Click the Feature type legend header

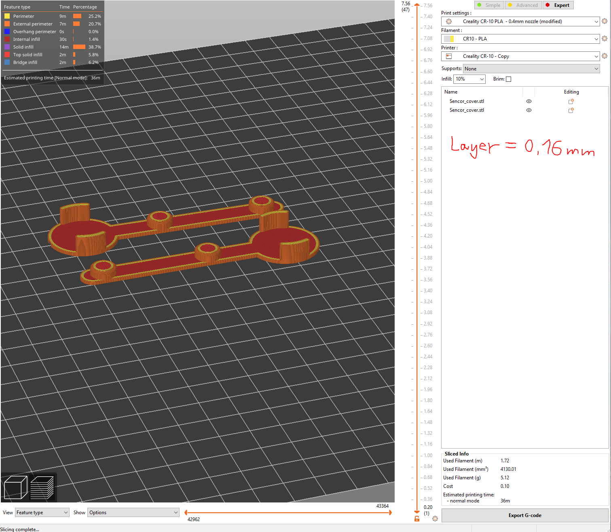[x=17, y=7]
